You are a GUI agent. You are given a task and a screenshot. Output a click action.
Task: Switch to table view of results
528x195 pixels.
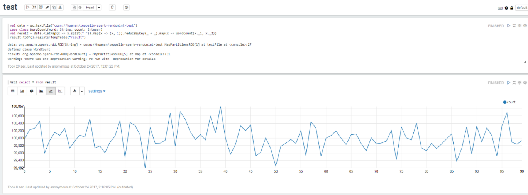click(x=12, y=91)
